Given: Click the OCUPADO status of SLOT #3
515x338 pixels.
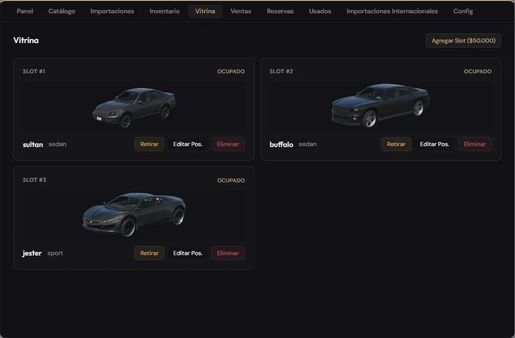Looking at the screenshot, I should click(231, 180).
